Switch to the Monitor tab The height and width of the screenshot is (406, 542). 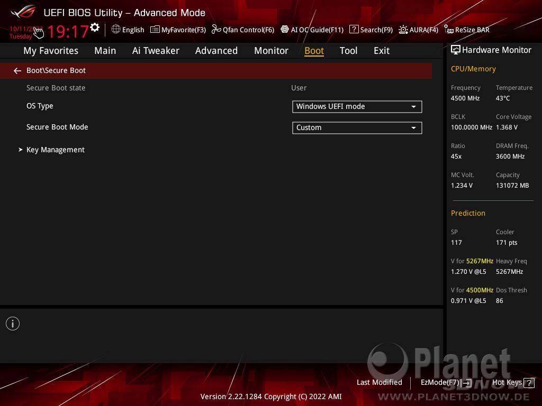pos(272,51)
